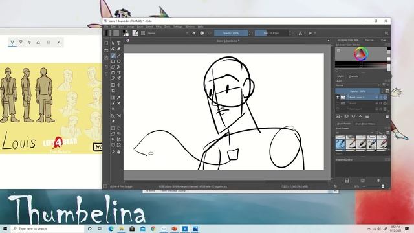
Task: Click the Windows Start button
Action: (x=5, y=228)
